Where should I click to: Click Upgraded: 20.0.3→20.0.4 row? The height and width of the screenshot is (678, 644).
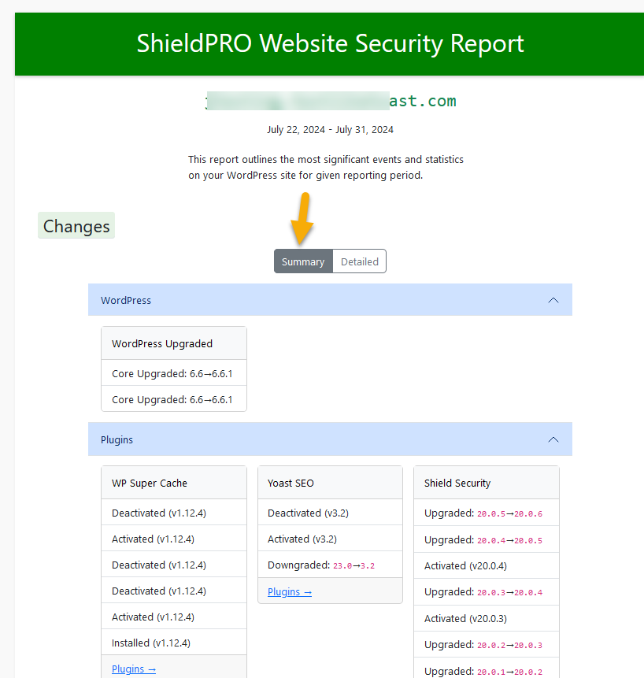point(487,592)
